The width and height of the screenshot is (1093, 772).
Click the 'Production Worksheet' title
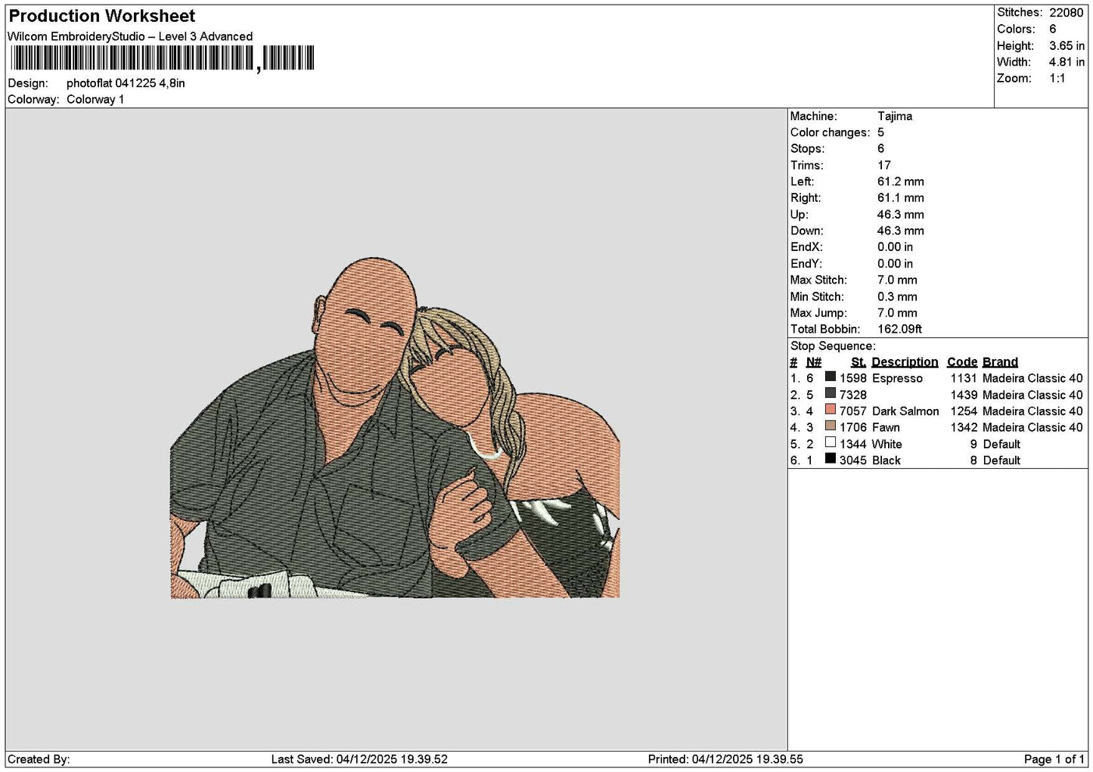click(x=102, y=16)
